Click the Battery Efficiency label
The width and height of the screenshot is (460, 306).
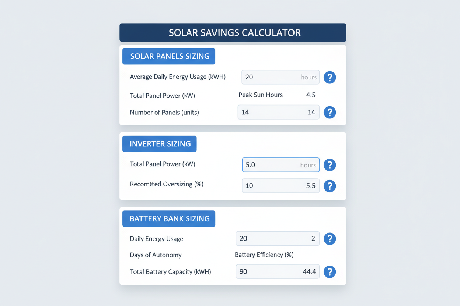coord(264,255)
